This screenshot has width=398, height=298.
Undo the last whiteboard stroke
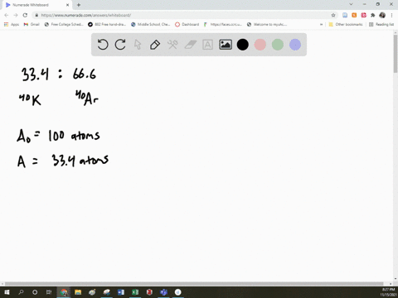tap(103, 45)
